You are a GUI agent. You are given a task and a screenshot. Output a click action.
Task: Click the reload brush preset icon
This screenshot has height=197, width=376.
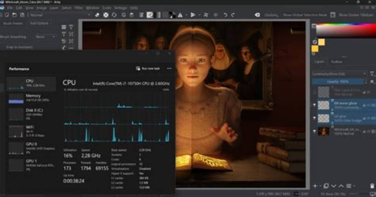[114, 15]
